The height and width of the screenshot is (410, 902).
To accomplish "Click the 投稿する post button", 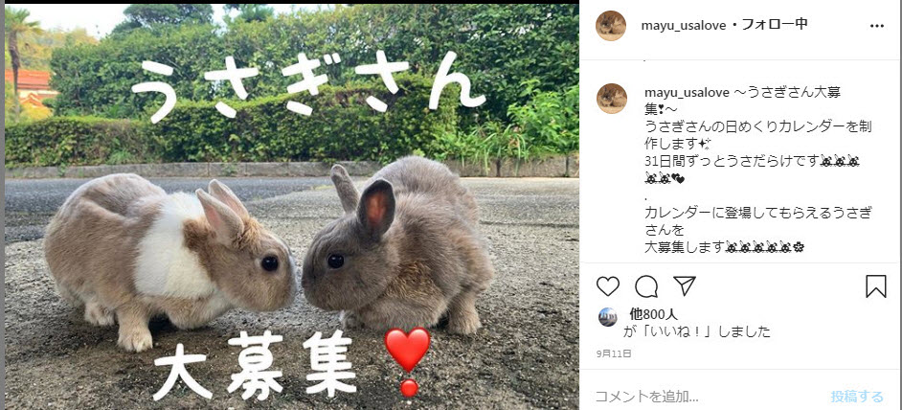I will (857, 397).
